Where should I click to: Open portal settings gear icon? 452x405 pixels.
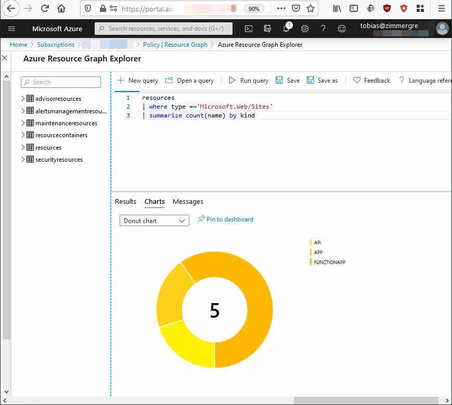pos(305,29)
